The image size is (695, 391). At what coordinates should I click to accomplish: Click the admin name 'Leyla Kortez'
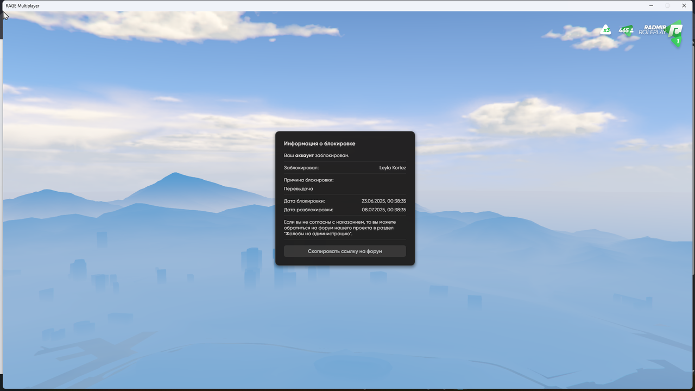pyautogui.click(x=393, y=168)
